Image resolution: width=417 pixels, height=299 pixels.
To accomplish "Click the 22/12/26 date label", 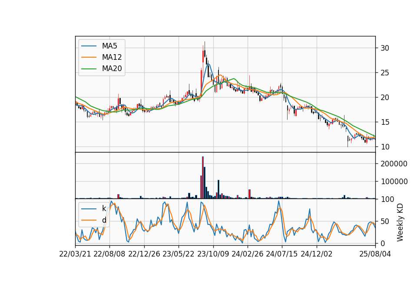I will [144, 254].
